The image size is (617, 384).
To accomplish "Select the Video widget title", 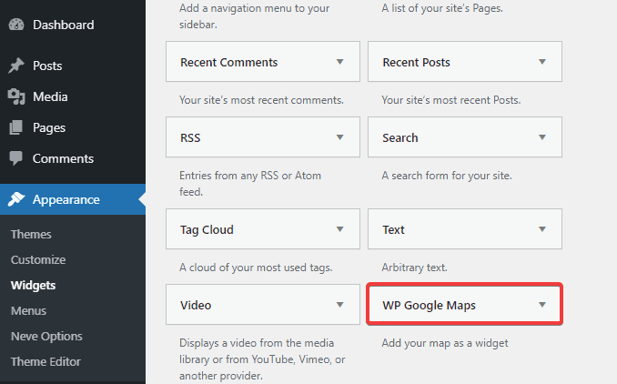I will [196, 305].
